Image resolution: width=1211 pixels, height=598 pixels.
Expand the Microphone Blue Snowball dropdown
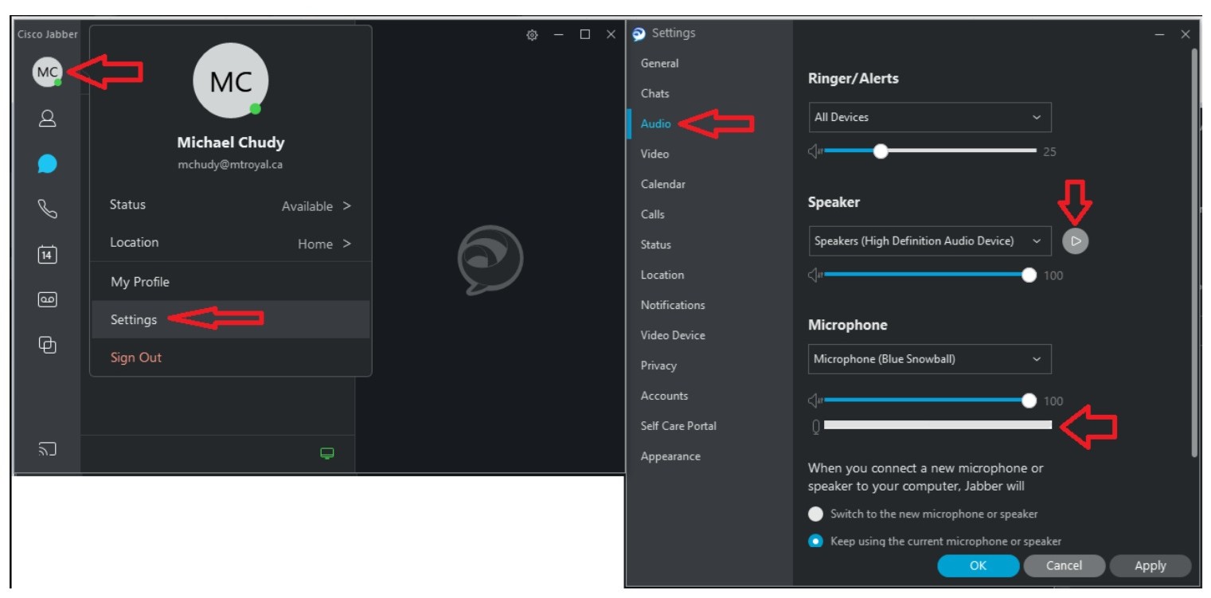coord(929,359)
